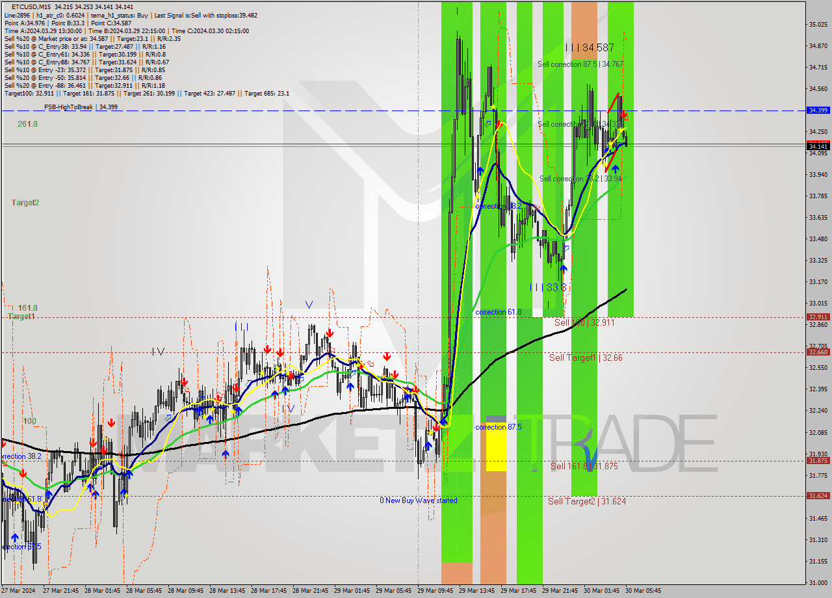832x598 pixels.
Task: Click the 31.000 price scale value
Action: pos(818,582)
